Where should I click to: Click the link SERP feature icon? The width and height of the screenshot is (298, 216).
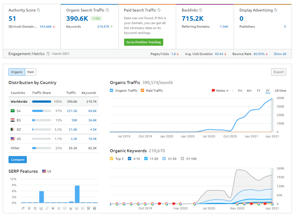pyautogui.click(x=47, y=208)
